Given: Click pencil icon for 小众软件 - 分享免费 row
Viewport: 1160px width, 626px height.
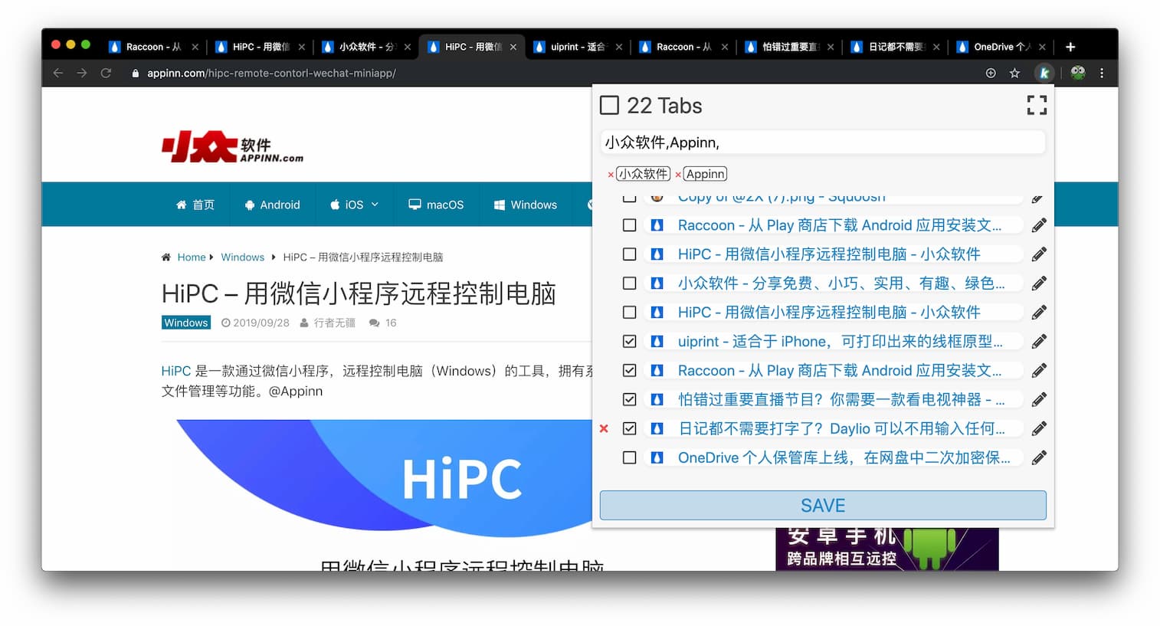Looking at the screenshot, I should coord(1038,283).
